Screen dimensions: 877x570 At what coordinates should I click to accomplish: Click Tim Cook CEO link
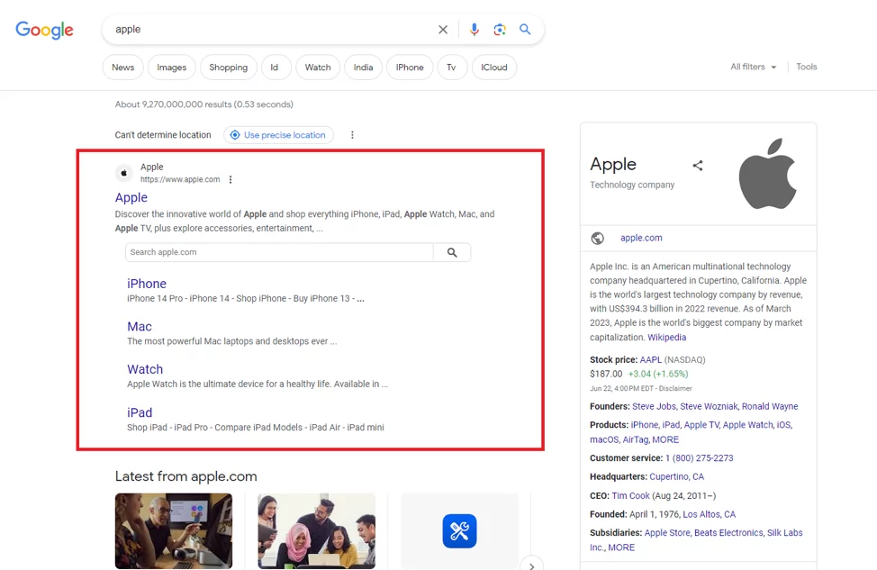(x=631, y=495)
